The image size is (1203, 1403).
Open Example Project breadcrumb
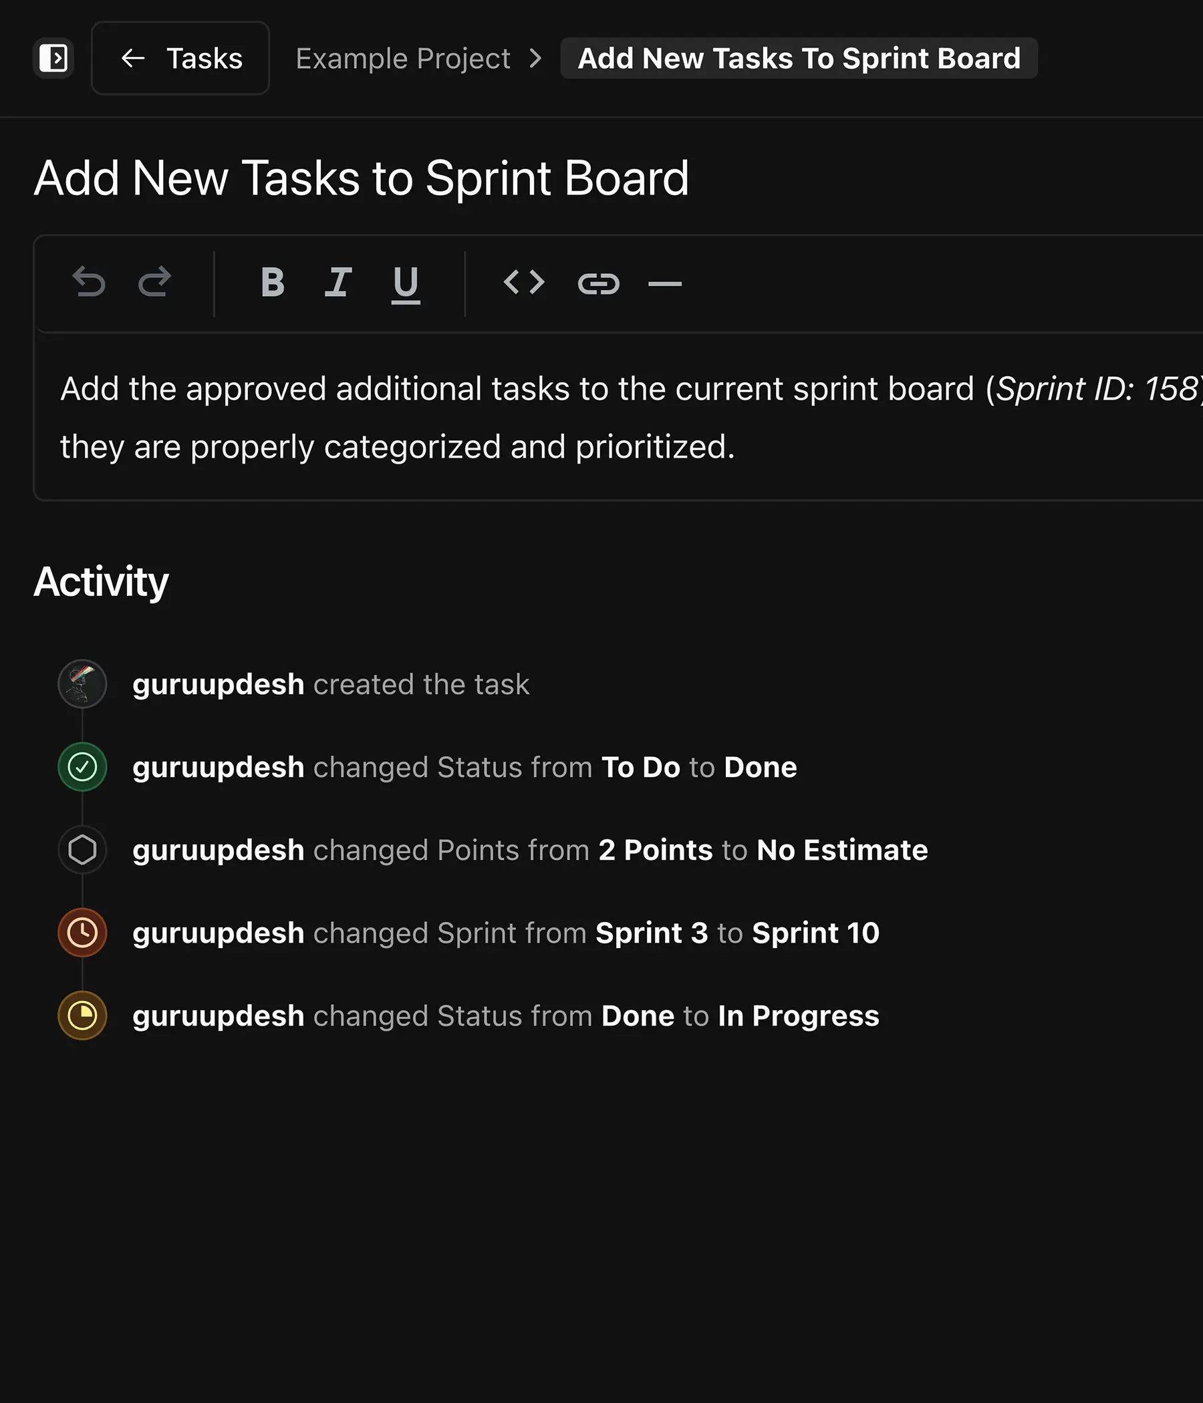point(402,58)
